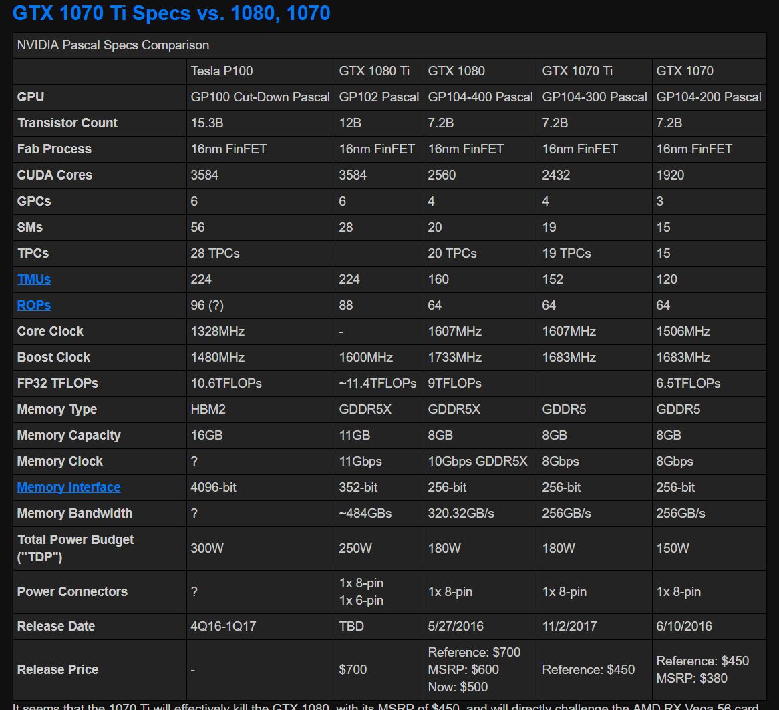The image size is (779, 710).
Task: Select the 11GB memory capacity value
Action: (x=354, y=436)
